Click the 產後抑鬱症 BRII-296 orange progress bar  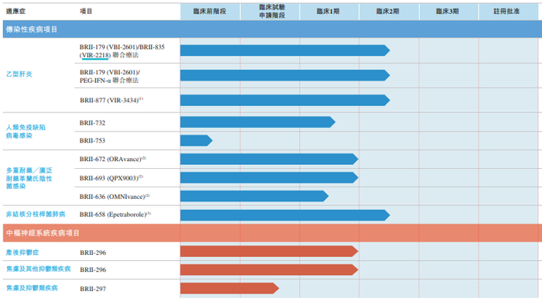coord(269,251)
